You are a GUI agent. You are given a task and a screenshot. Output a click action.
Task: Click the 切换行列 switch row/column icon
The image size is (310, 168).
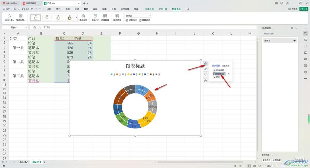point(95,16)
